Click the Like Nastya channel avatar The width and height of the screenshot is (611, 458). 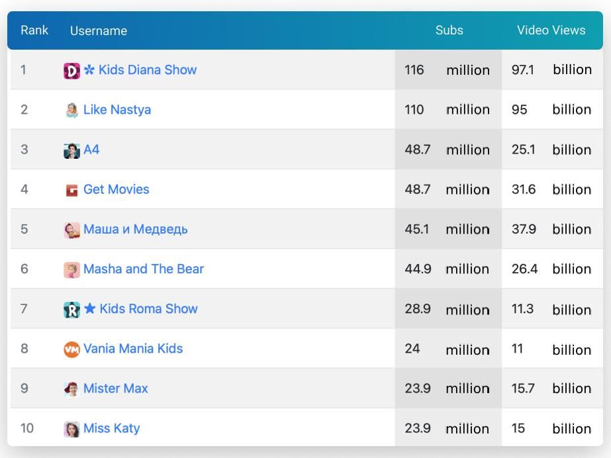71,111
